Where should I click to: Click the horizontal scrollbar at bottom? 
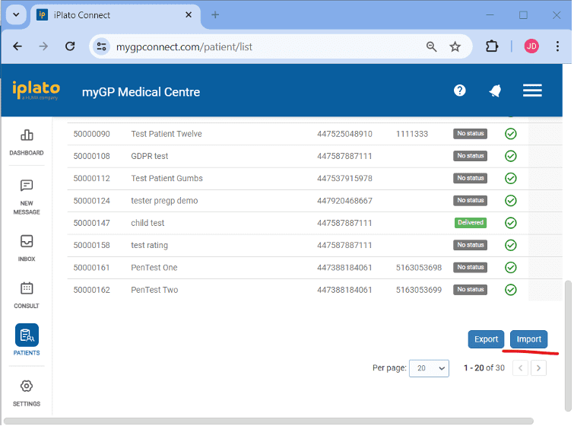pos(266,421)
